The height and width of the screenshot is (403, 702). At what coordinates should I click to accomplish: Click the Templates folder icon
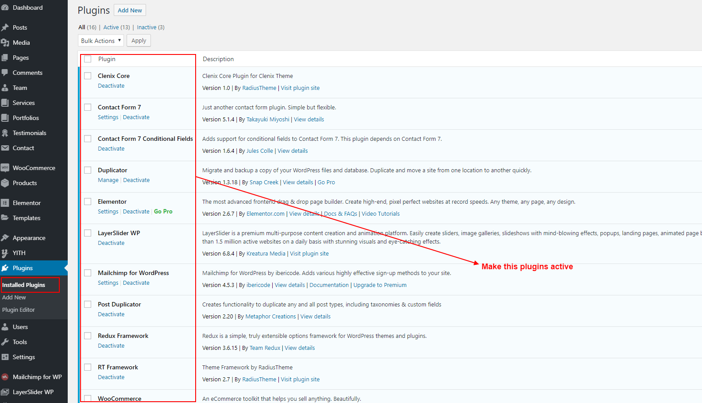click(5, 218)
